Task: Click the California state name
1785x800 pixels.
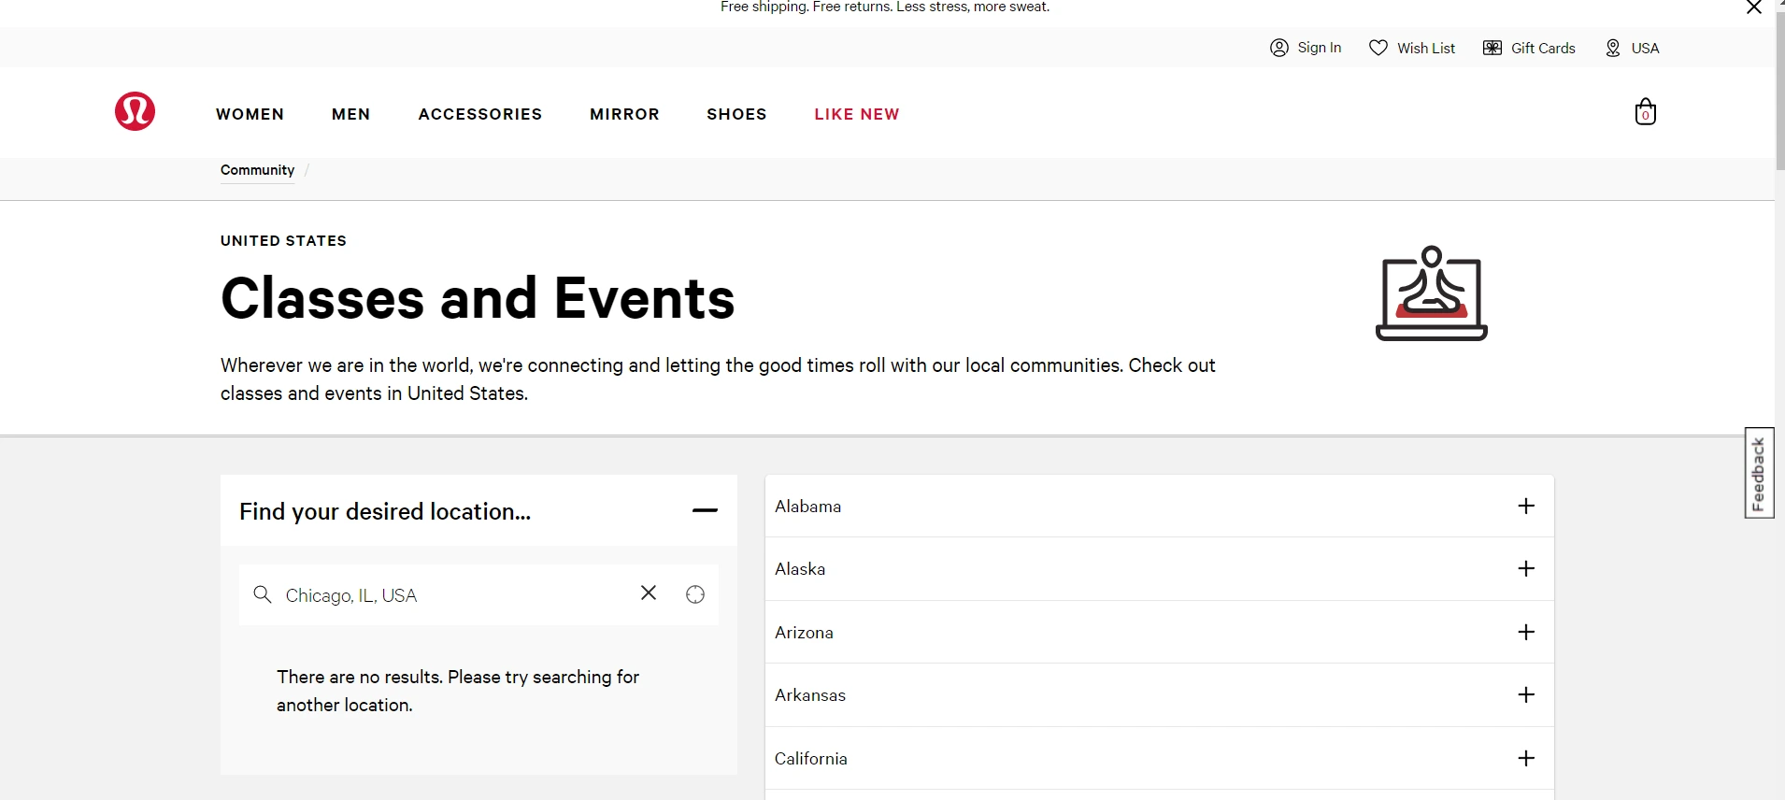Action: point(811,759)
